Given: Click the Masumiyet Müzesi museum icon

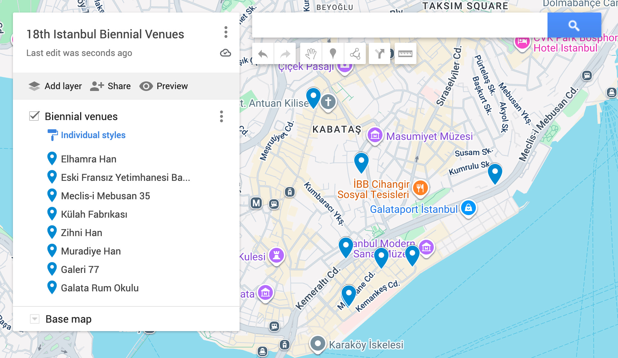Looking at the screenshot, I should (375, 135).
